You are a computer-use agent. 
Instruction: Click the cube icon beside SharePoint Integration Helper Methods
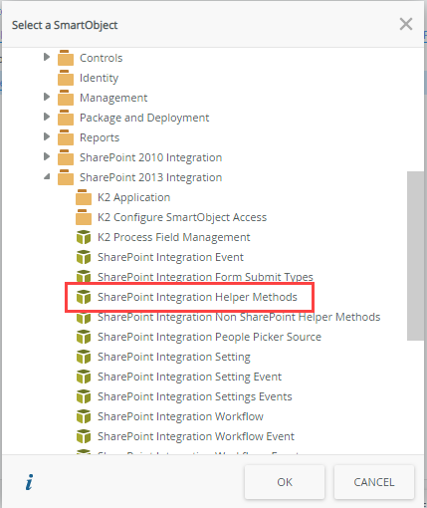[84, 297]
